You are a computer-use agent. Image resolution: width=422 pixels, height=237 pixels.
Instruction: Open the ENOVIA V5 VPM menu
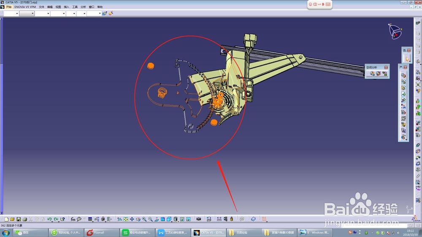[25, 7]
